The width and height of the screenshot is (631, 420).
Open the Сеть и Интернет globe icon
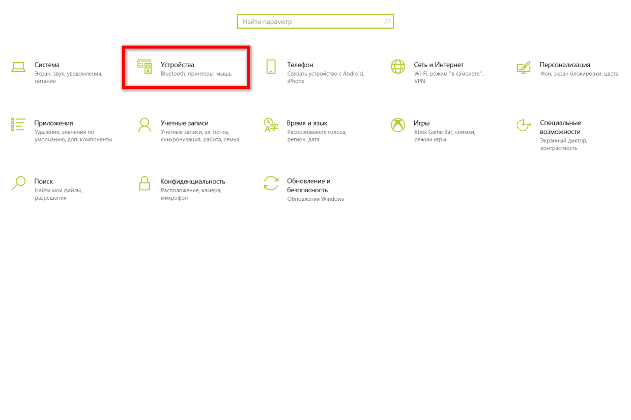pos(397,67)
